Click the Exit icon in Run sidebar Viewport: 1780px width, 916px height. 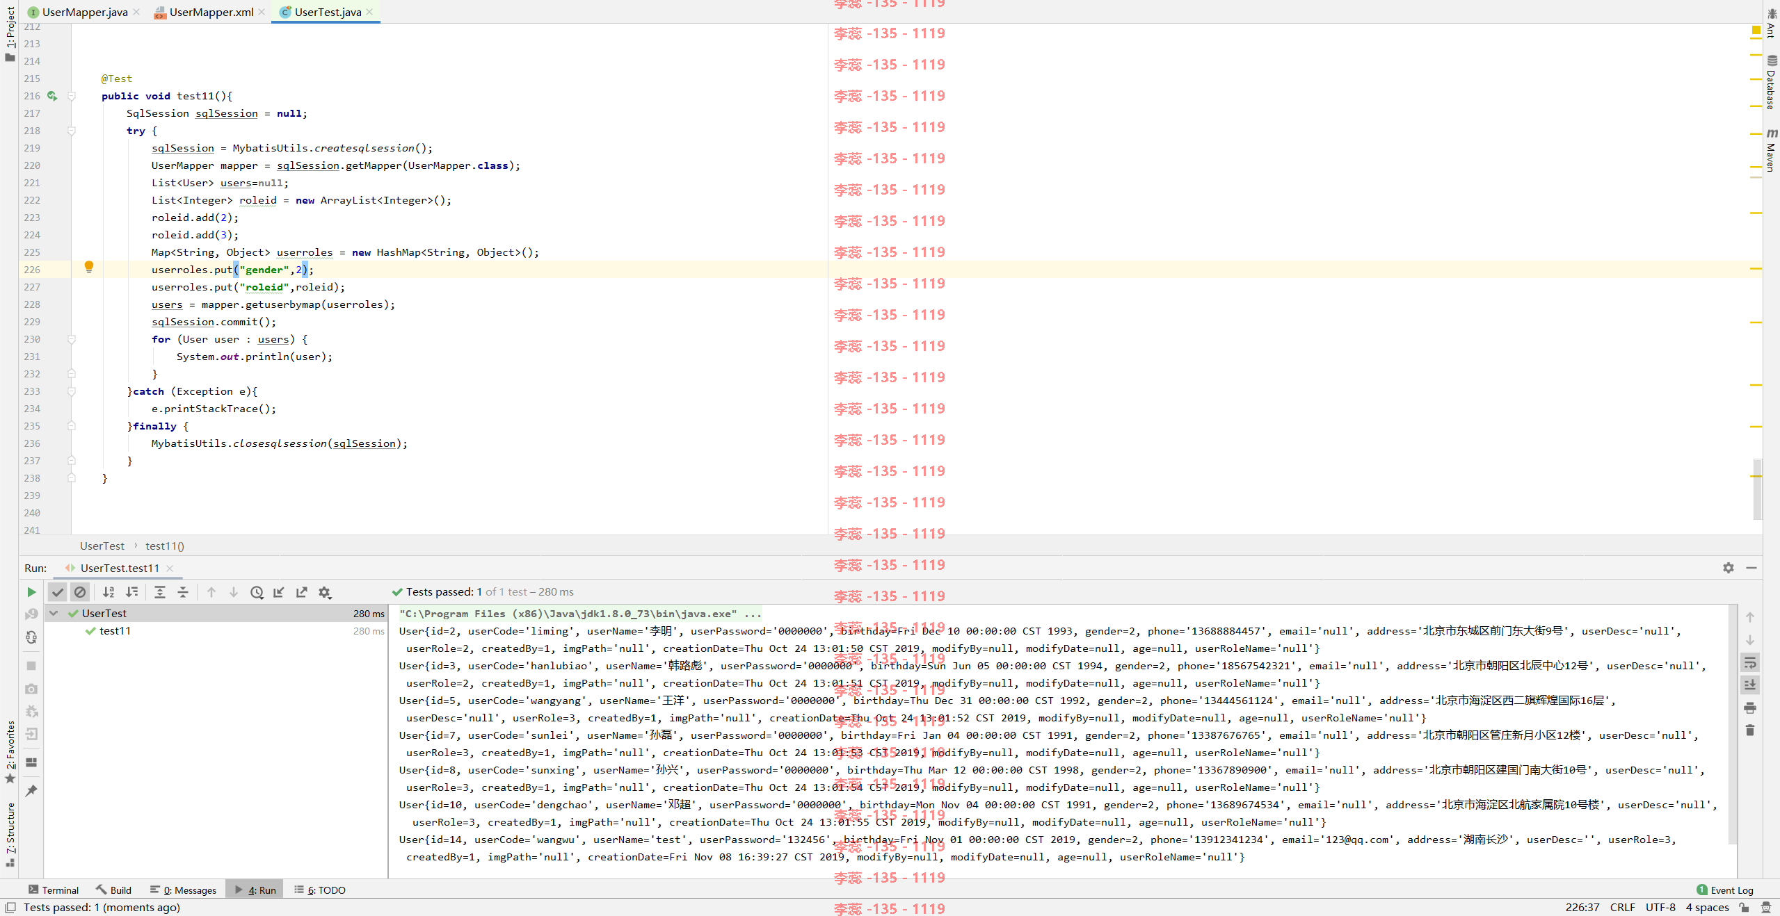click(31, 734)
